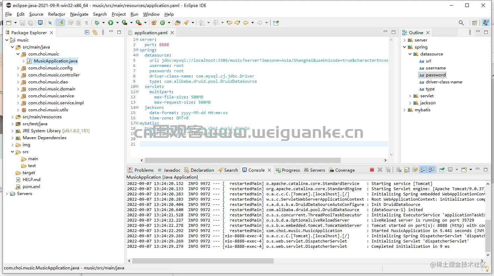Viewport: 494px width, 276px height.
Task: Expand the com.choi.music.controller package
Action: point(18,75)
